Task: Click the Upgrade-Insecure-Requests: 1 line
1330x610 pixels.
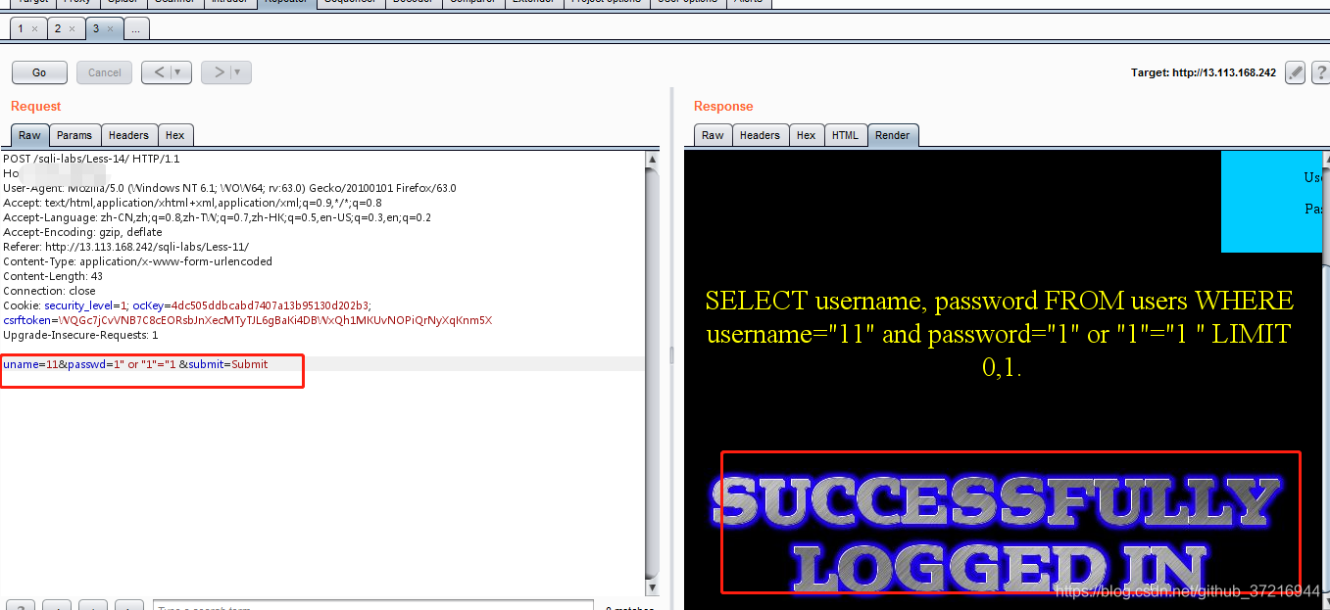Action: (80, 335)
